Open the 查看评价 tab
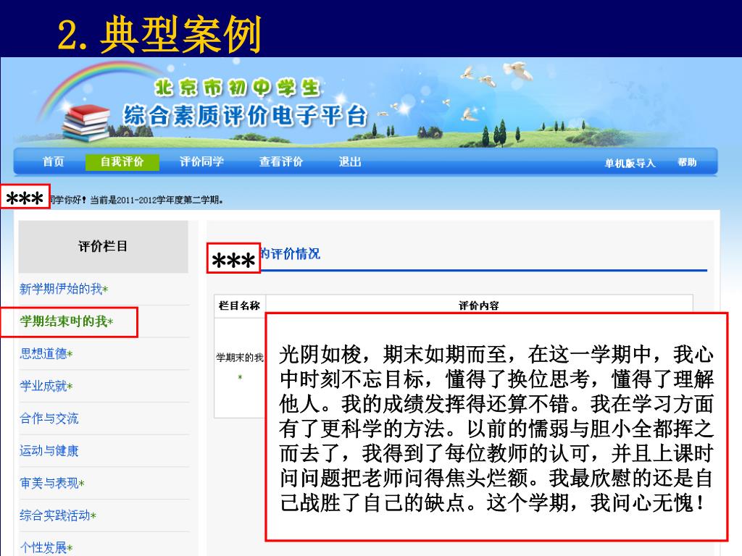The width and height of the screenshot is (742, 556). [280, 161]
